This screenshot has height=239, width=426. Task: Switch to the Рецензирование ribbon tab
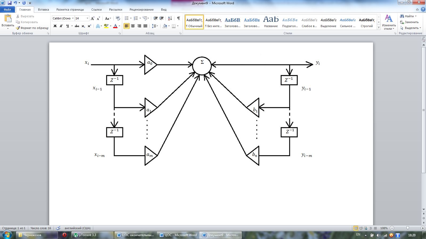click(142, 10)
